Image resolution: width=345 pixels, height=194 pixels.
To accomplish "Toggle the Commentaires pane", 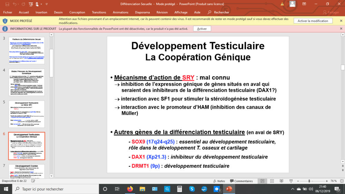I will click(241, 181).
